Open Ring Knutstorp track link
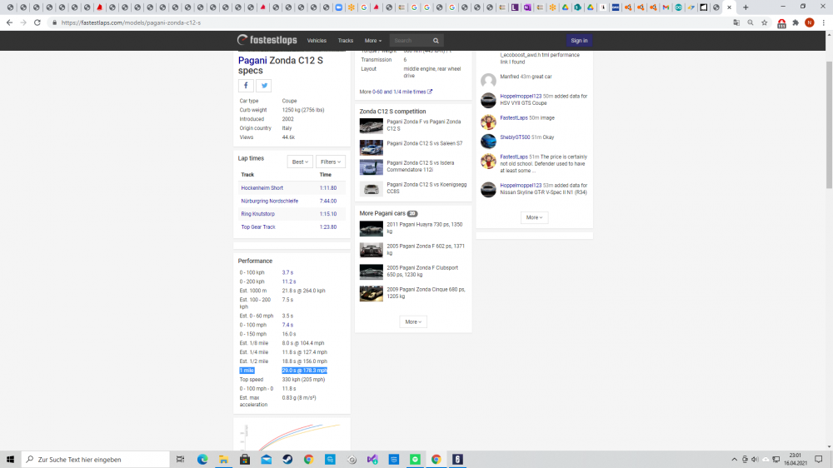 (257, 214)
